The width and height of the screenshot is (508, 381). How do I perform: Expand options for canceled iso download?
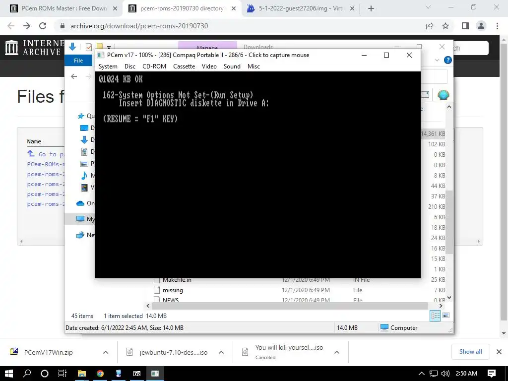point(337,352)
